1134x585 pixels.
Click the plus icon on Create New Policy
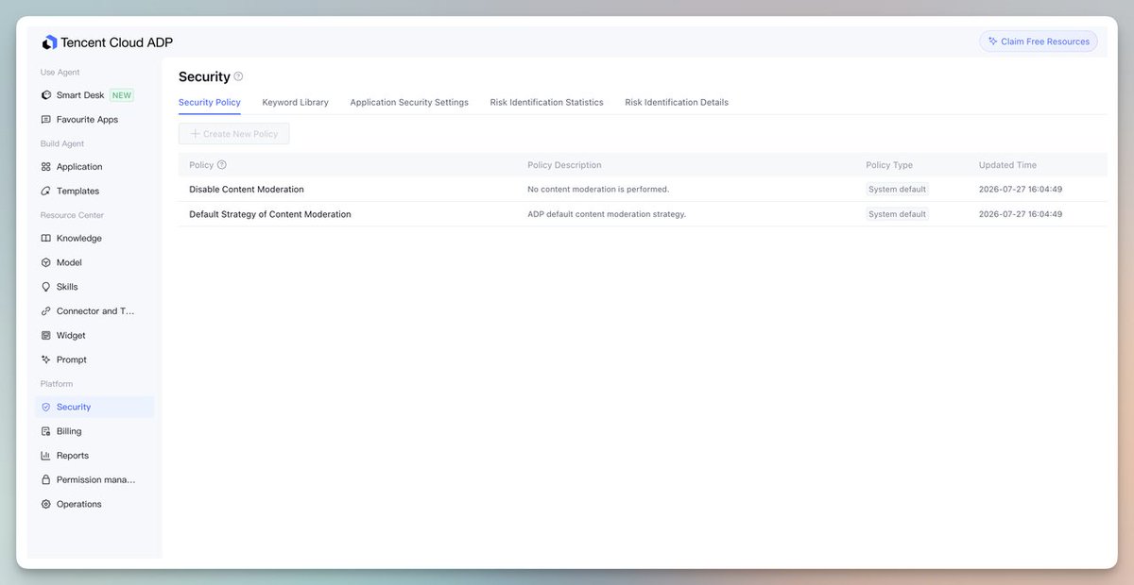point(196,134)
